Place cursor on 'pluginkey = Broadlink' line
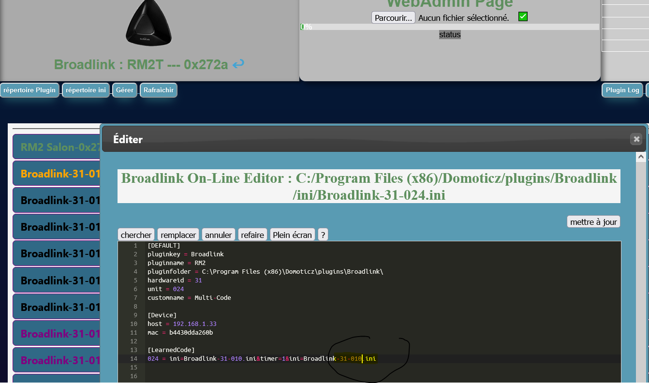649x383 pixels. [x=186, y=254]
